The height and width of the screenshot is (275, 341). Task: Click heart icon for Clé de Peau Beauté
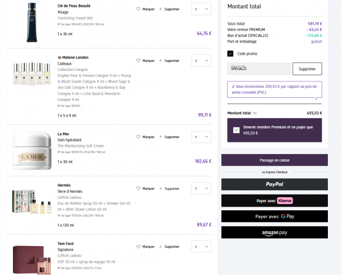[x=138, y=9]
